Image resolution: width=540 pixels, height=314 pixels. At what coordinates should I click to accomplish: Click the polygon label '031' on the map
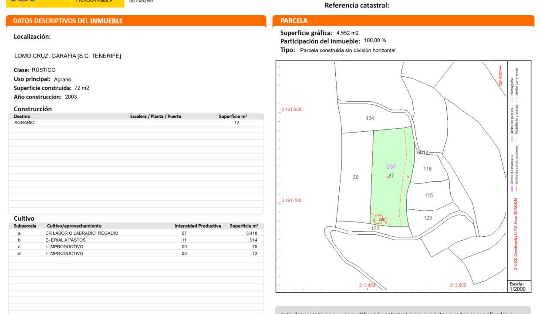point(391,167)
